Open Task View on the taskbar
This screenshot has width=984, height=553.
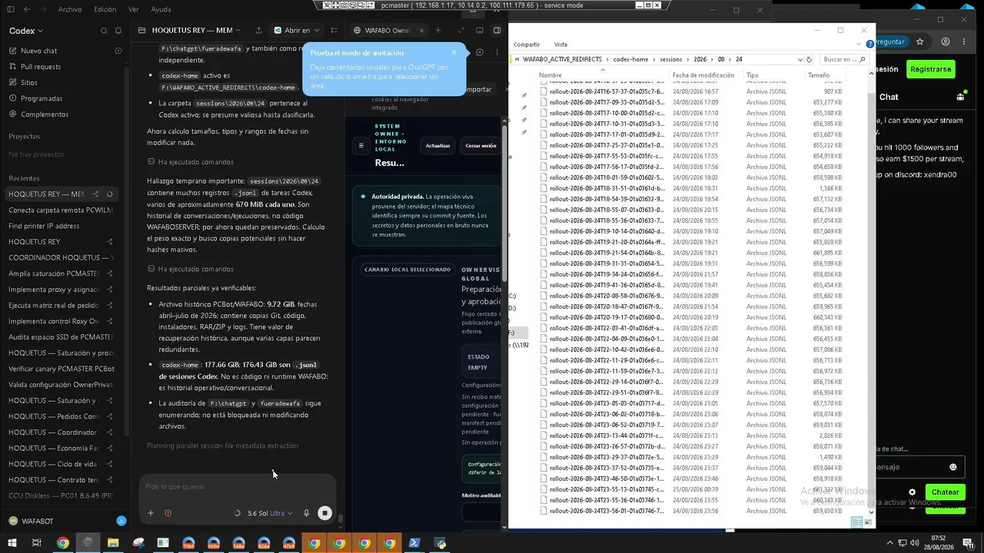37,543
